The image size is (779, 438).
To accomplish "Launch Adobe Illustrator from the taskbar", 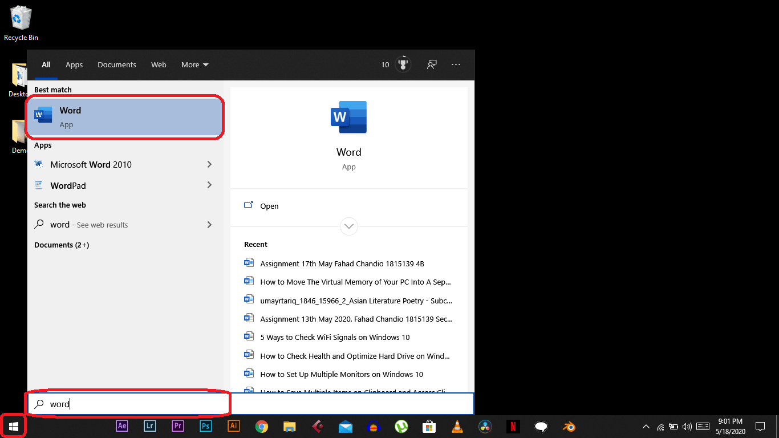I will click(x=233, y=426).
